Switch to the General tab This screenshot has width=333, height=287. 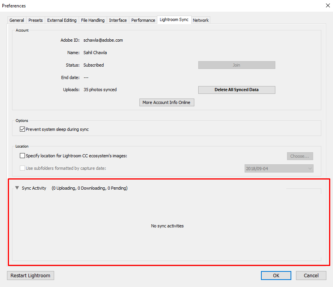pyautogui.click(x=16, y=20)
